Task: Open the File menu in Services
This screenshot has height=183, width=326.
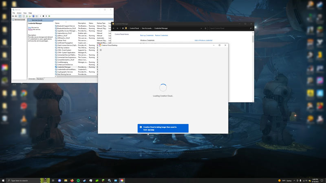Action: coord(14,13)
